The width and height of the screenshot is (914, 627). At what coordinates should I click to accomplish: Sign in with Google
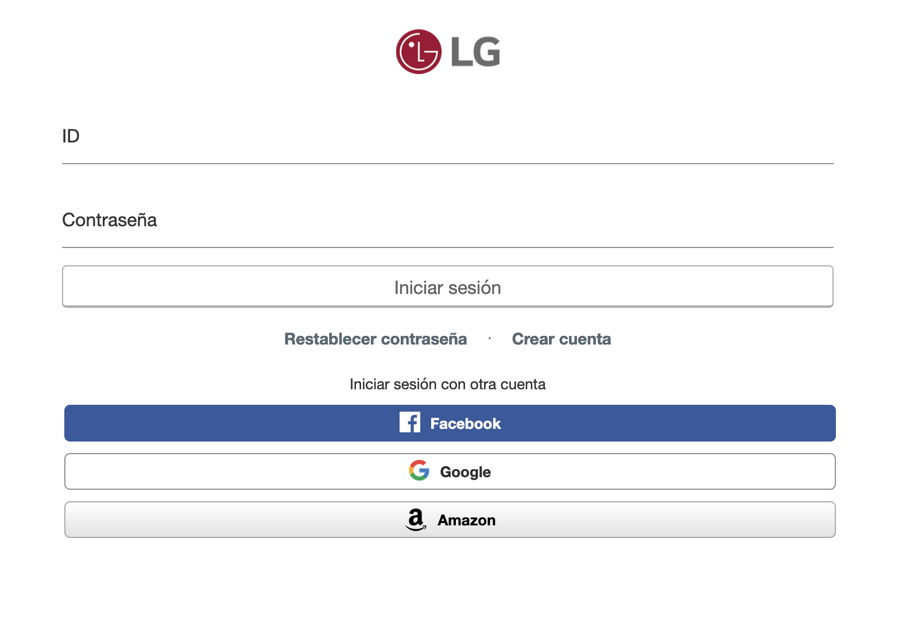coord(450,471)
